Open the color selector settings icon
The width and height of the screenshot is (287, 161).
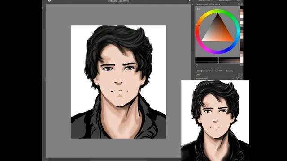[198, 9]
